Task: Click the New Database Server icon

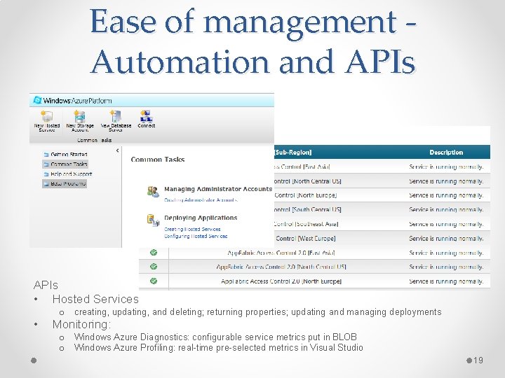Action: [x=116, y=117]
